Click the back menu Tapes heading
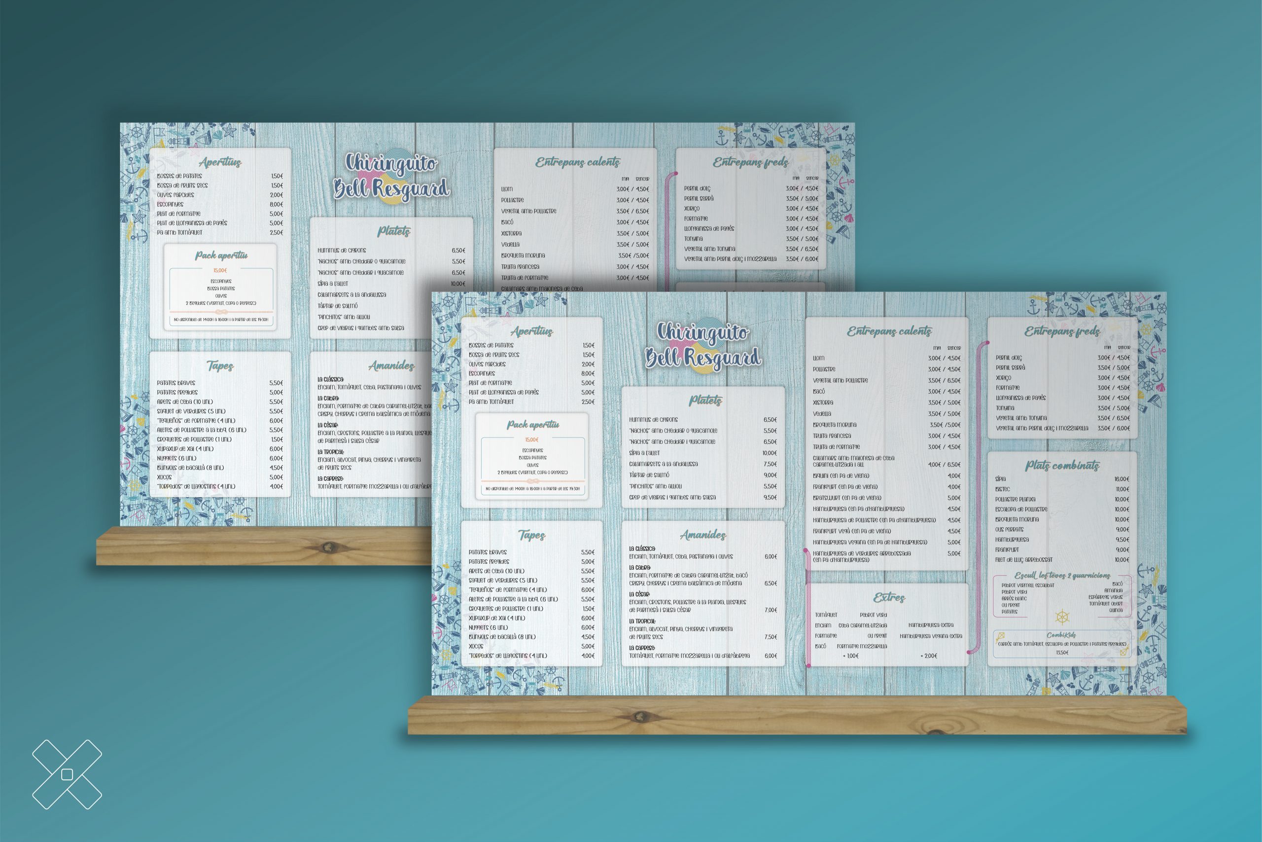1262x842 pixels. point(220,366)
